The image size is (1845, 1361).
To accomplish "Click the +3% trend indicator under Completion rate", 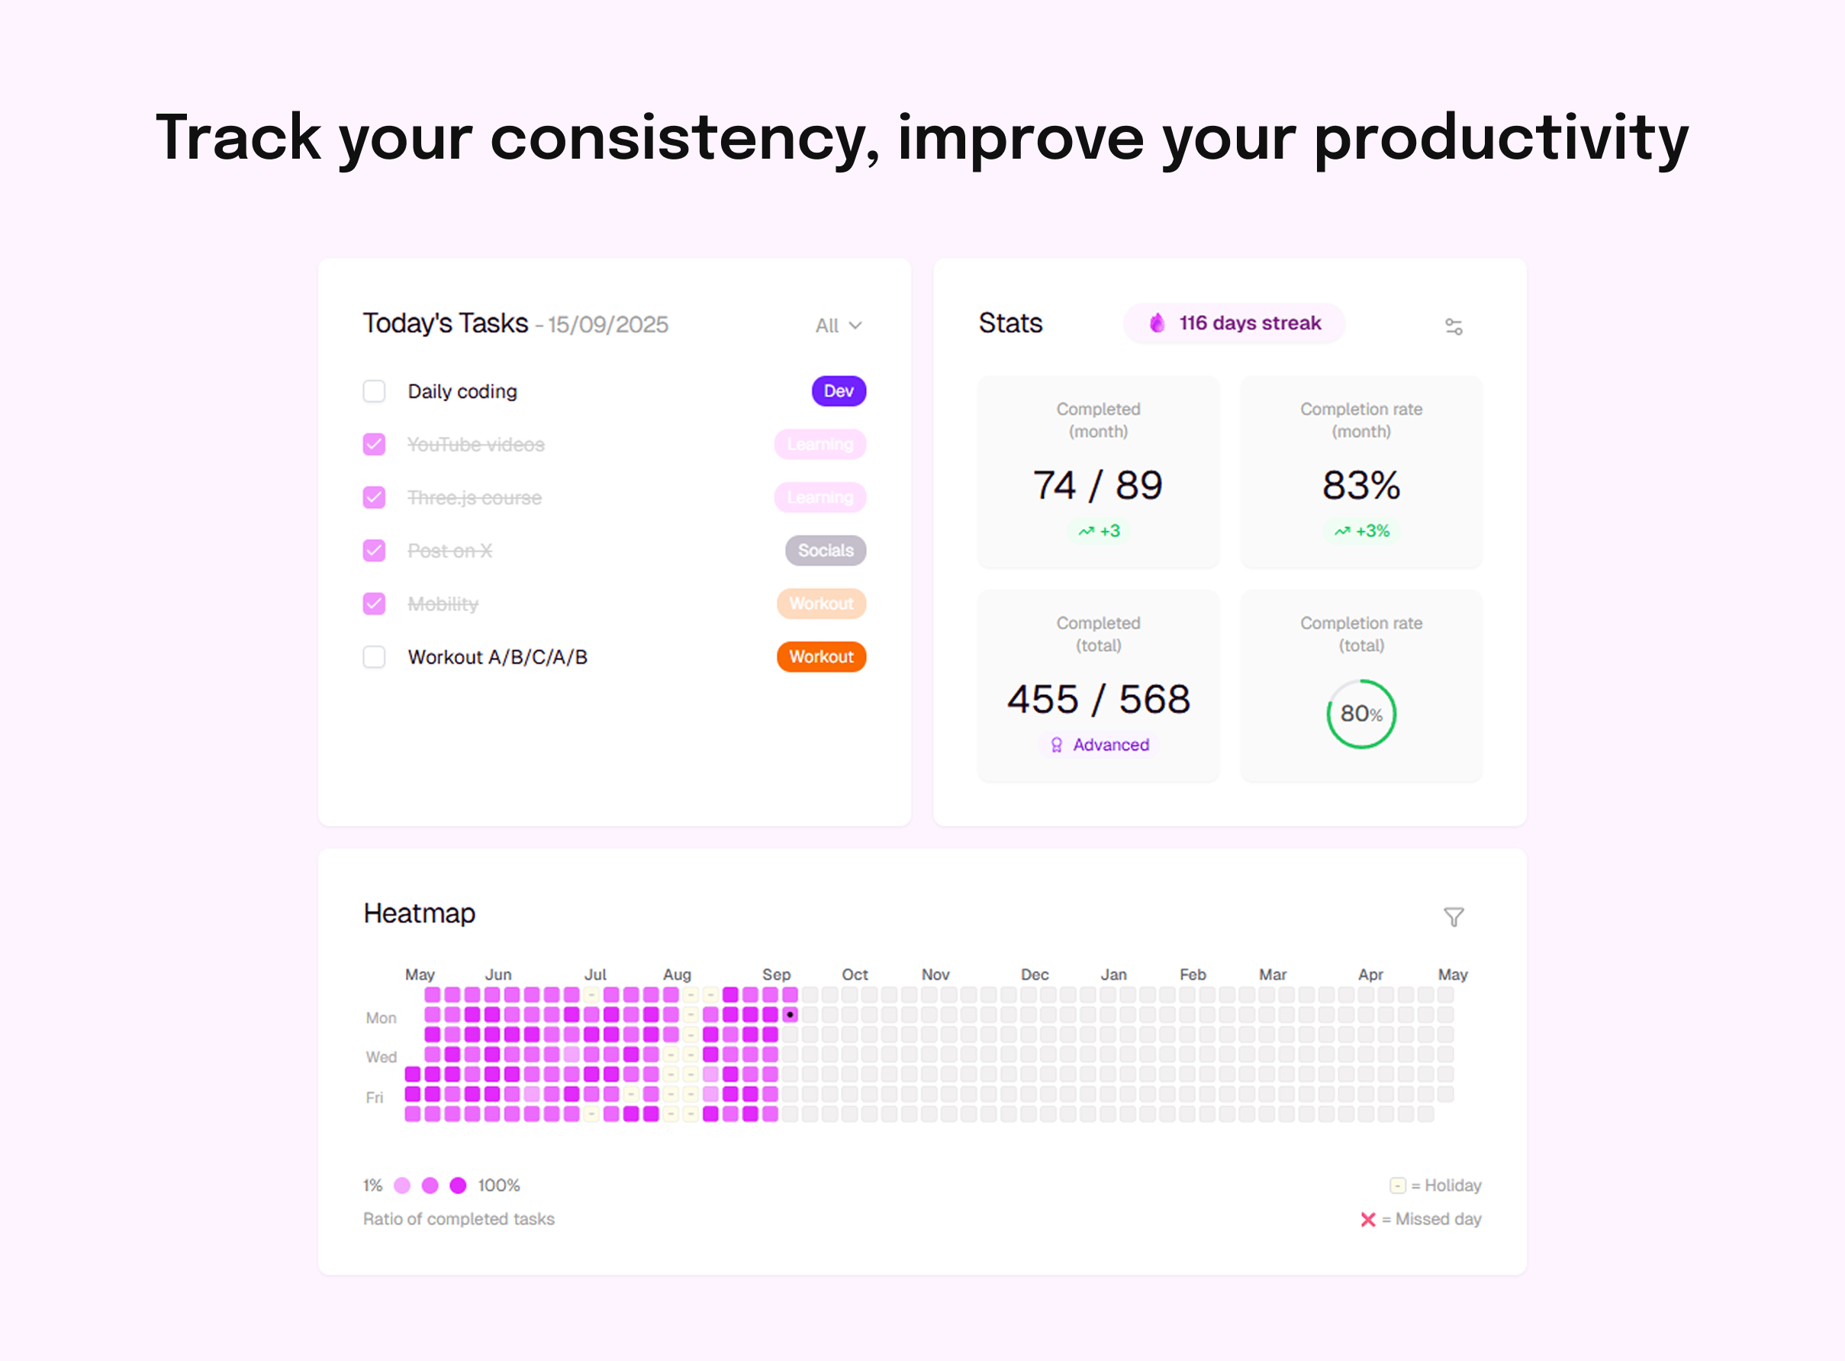I will point(1360,530).
